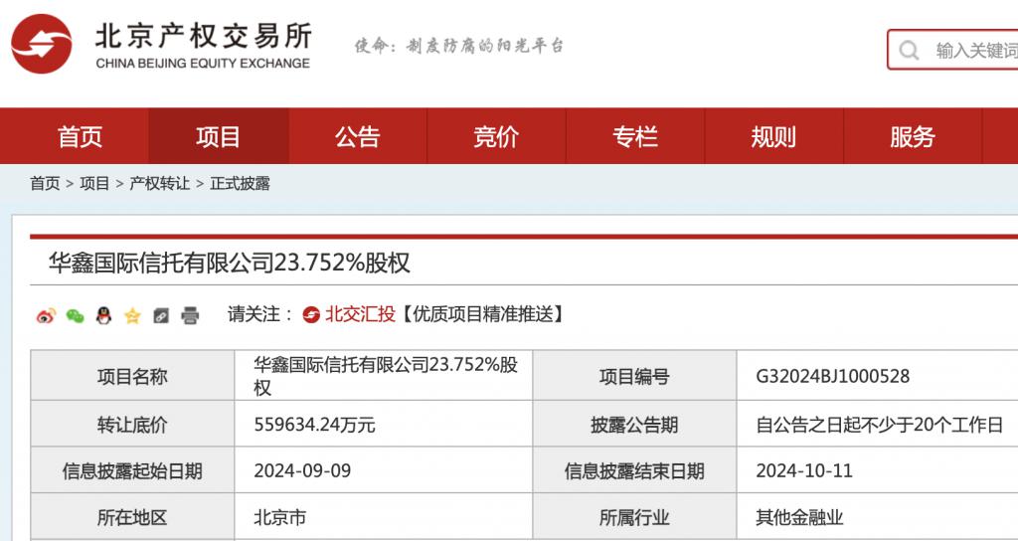
Task: Click the page title 华鑫国际信托有限公司23.752%股权
Action: tap(230, 263)
